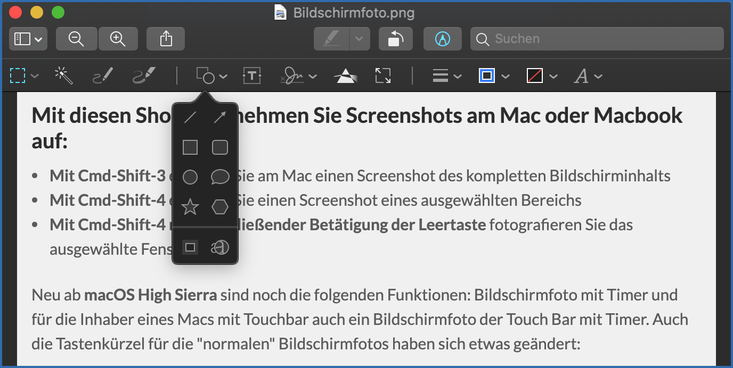Pick the arrow shape from shapes menu
The width and height of the screenshot is (733, 368).
click(220, 118)
